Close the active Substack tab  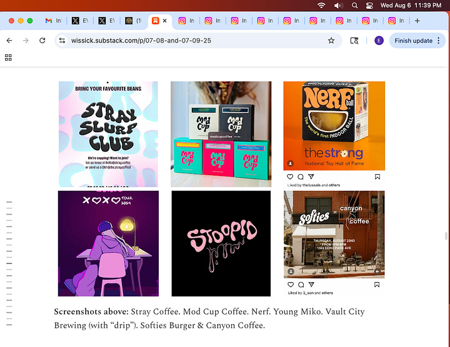165,21
